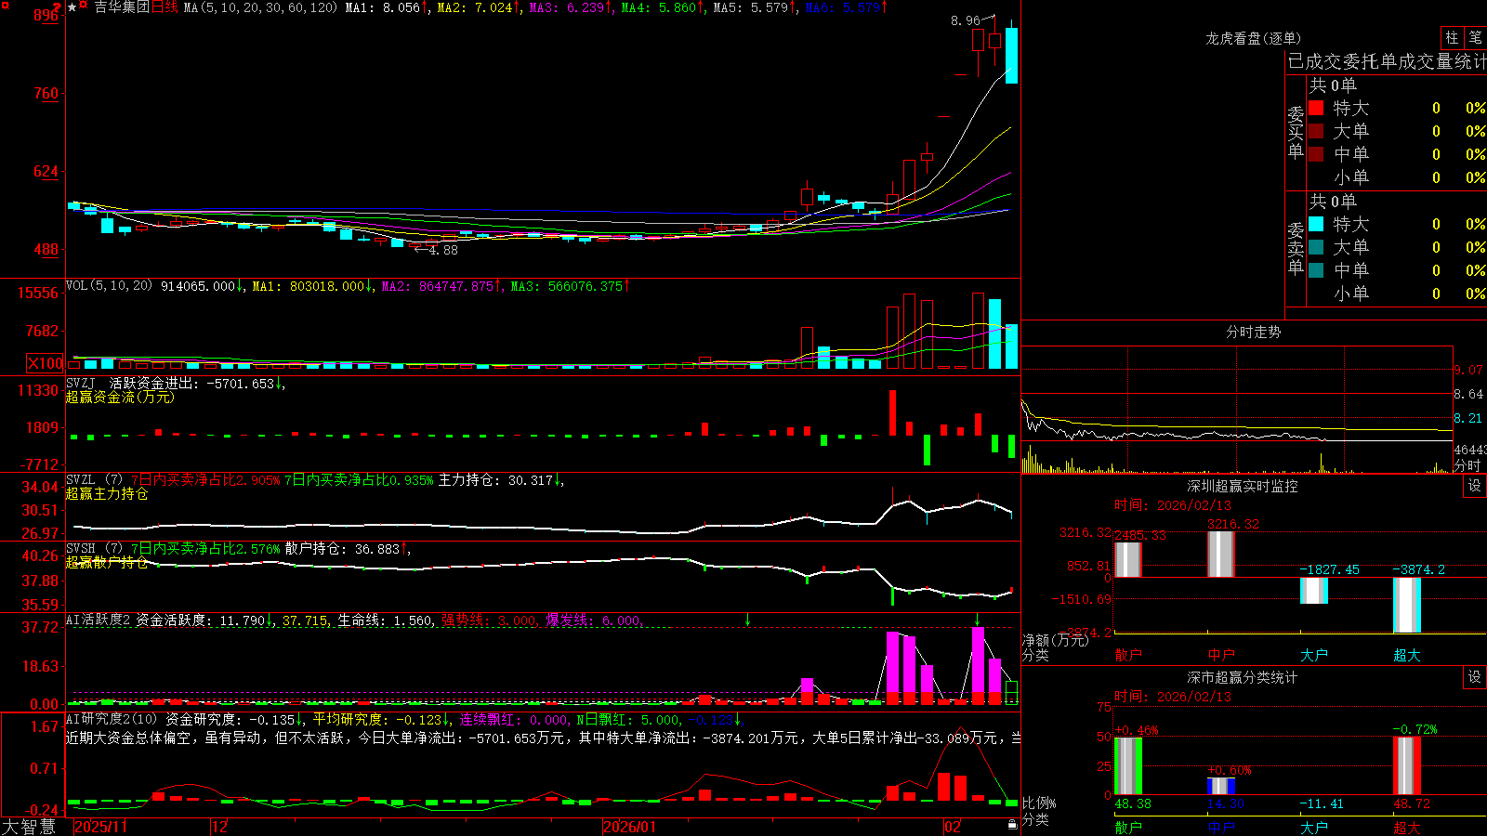
Task: Click the 小单 row under 委卖单
Action: (x=1397, y=294)
